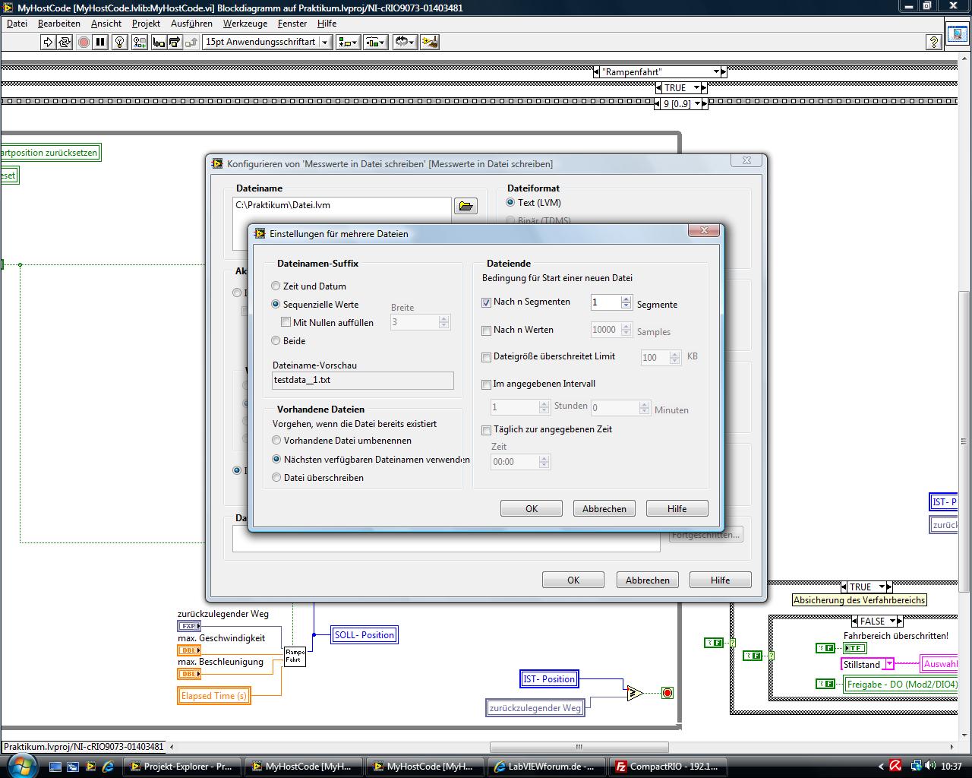This screenshot has height=778, width=972.
Task: Click the Pause toolbar icon
Action: [x=100, y=43]
